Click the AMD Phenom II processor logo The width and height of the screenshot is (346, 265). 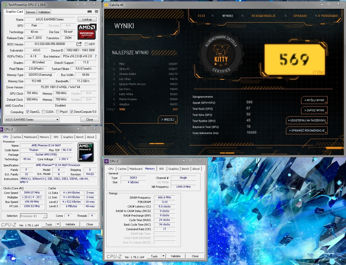pyautogui.click(x=86, y=152)
